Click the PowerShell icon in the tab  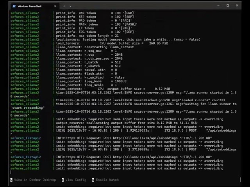coord(14,6)
